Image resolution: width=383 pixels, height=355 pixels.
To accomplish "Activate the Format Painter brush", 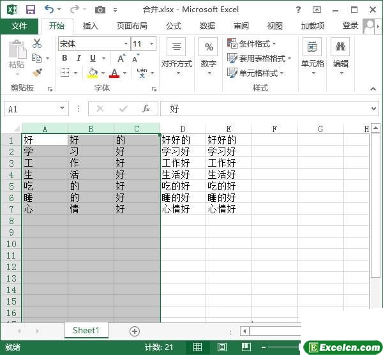I will click(x=37, y=73).
